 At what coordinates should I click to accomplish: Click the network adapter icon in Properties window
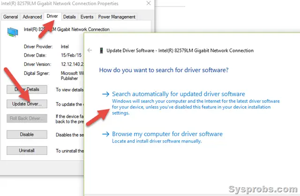[x=13, y=32]
